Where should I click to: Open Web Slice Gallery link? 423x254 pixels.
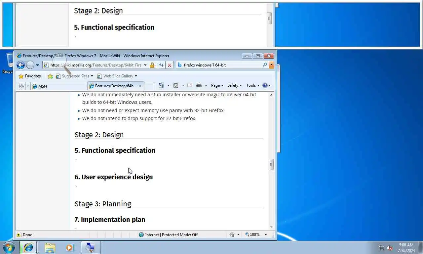point(115,76)
